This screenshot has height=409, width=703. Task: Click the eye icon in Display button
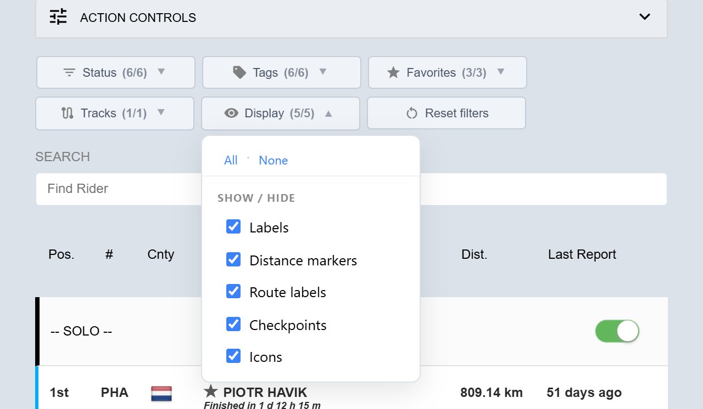pos(231,113)
